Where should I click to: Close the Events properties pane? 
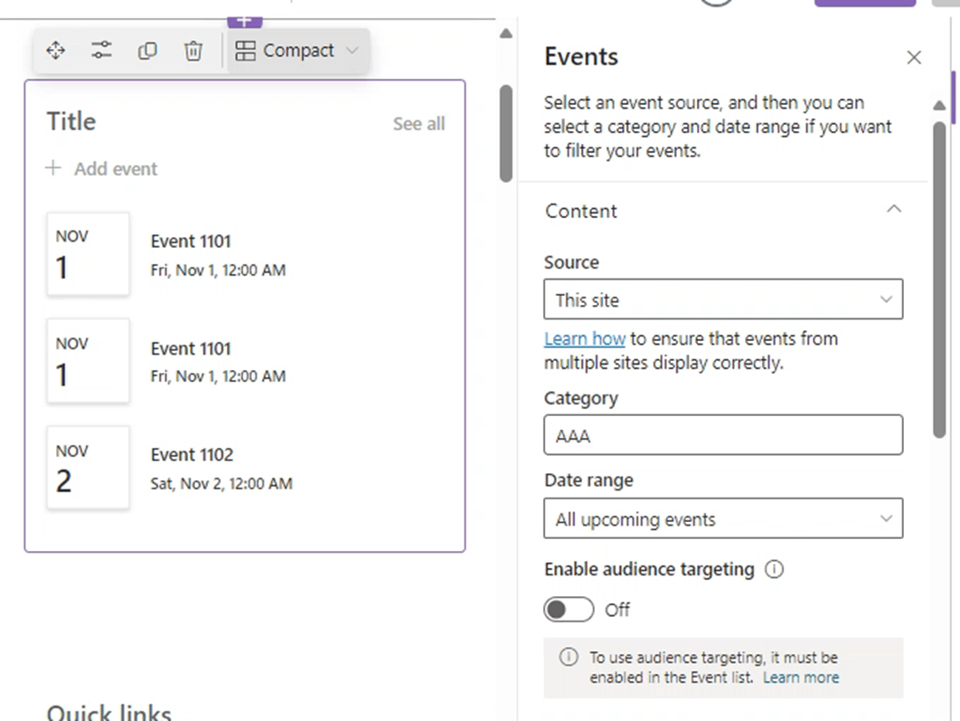(914, 58)
